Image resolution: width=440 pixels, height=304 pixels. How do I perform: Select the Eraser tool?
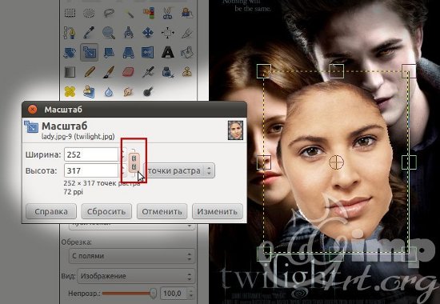[x=128, y=72]
